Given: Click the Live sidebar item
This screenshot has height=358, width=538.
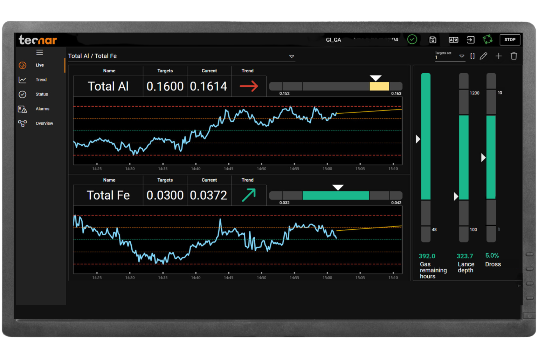Looking at the screenshot, I should [40, 65].
